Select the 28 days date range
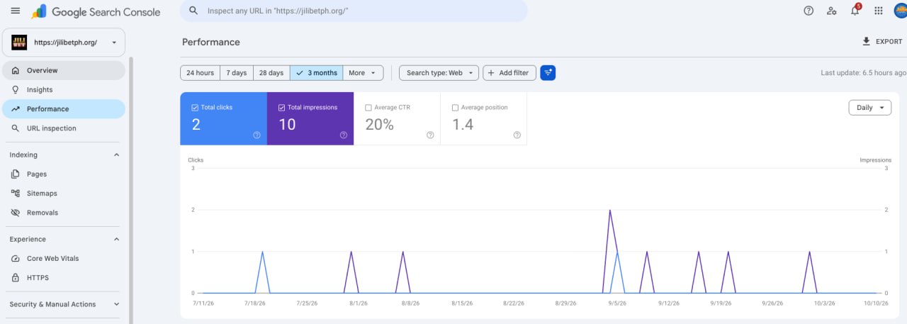The image size is (907, 324). (271, 73)
